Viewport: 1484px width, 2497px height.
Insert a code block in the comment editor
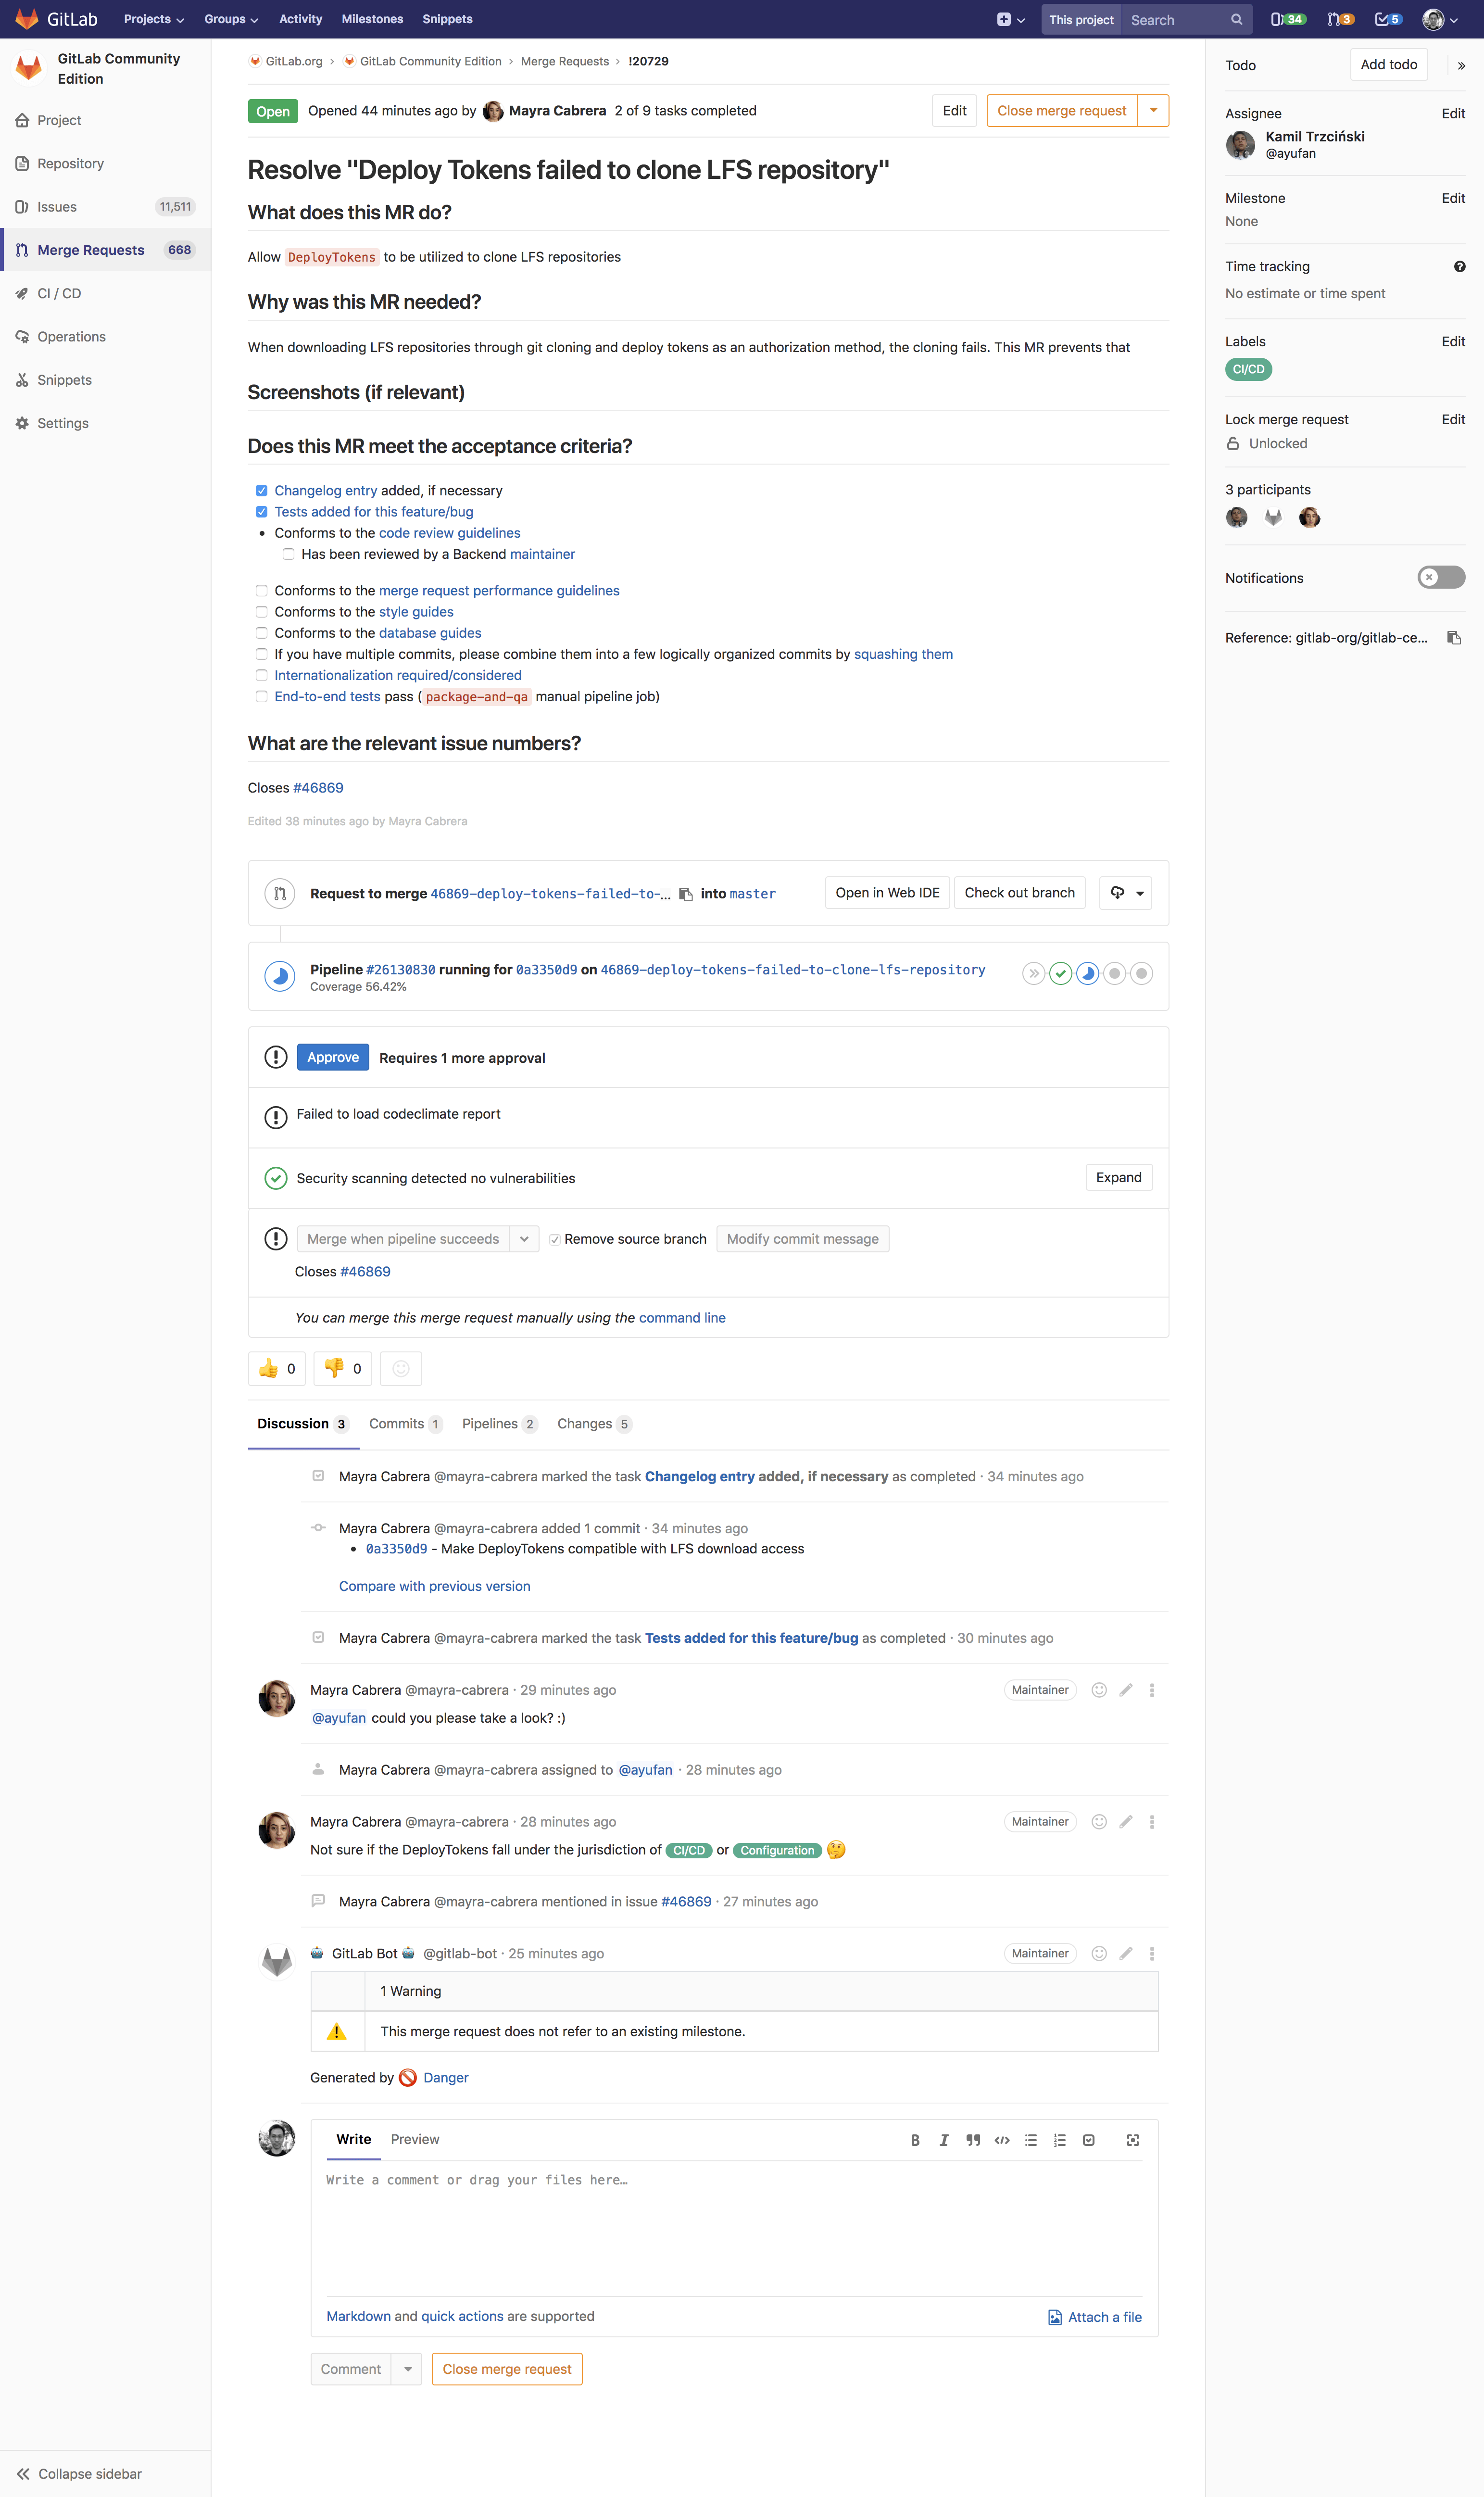point(1002,2140)
